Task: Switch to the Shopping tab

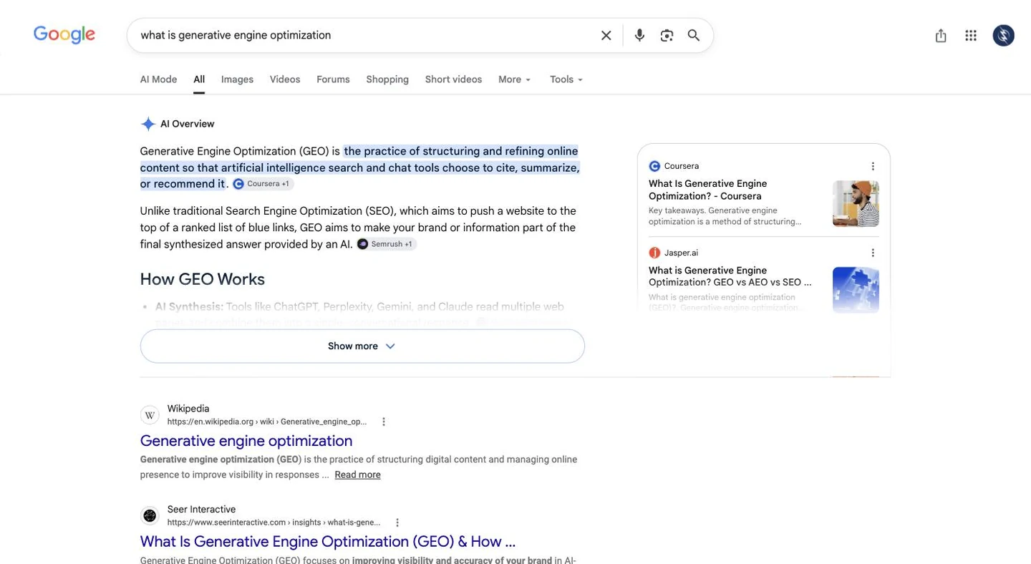Action: 387,79
